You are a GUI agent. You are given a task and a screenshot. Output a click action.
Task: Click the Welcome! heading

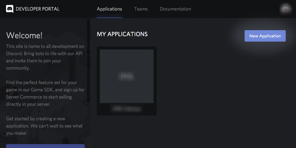[24, 35]
